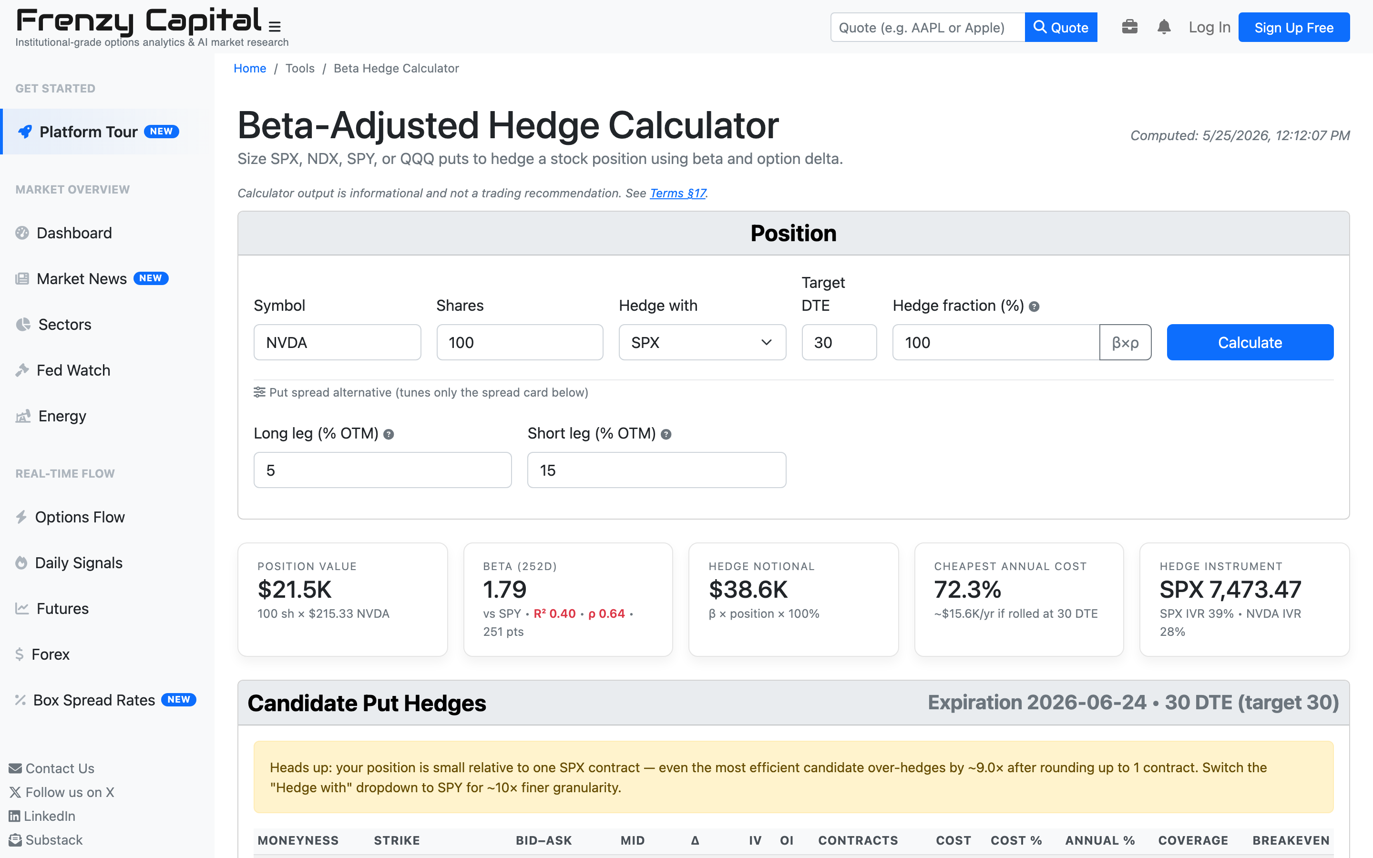
Task: Open the hamburger menu next to logo
Action: click(x=275, y=27)
